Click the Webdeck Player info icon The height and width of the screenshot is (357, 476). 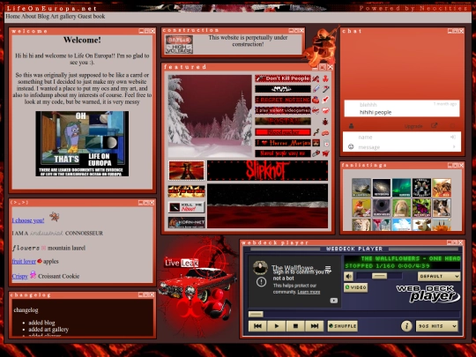[x=406, y=326]
